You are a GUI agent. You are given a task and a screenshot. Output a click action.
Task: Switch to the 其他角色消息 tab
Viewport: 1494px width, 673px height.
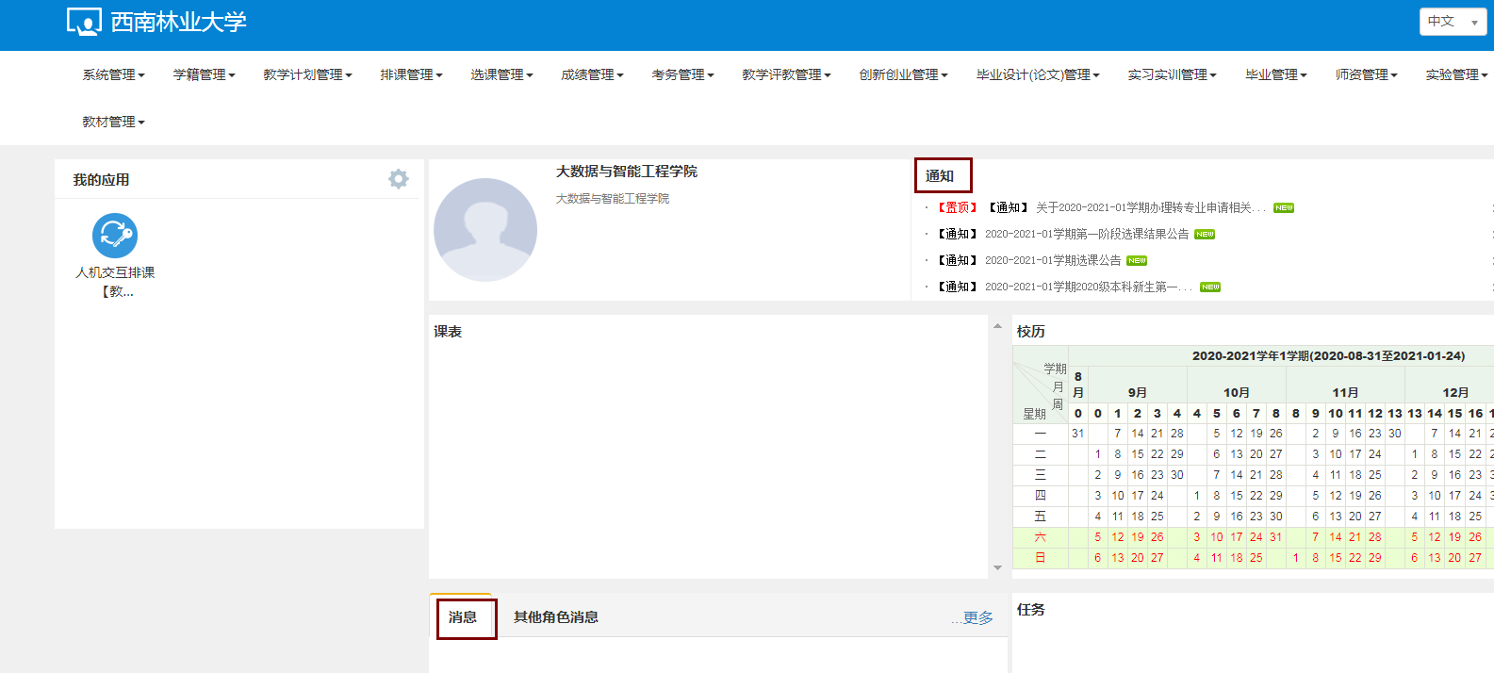pyautogui.click(x=555, y=617)
